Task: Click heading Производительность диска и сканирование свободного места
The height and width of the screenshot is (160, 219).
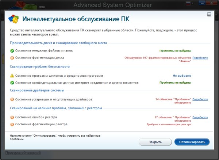Action: 58,43
